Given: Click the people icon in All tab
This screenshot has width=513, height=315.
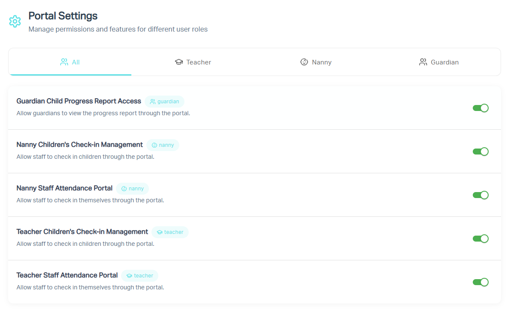Looking at the screenshot, I should (x=64, y=62).
